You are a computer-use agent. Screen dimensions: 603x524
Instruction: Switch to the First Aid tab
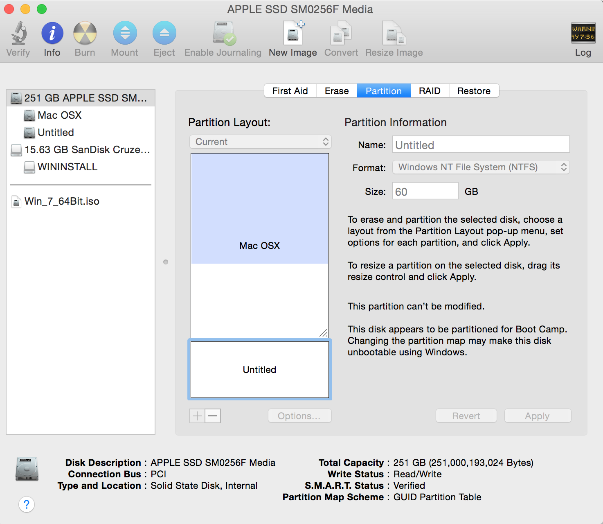point(290,91)
